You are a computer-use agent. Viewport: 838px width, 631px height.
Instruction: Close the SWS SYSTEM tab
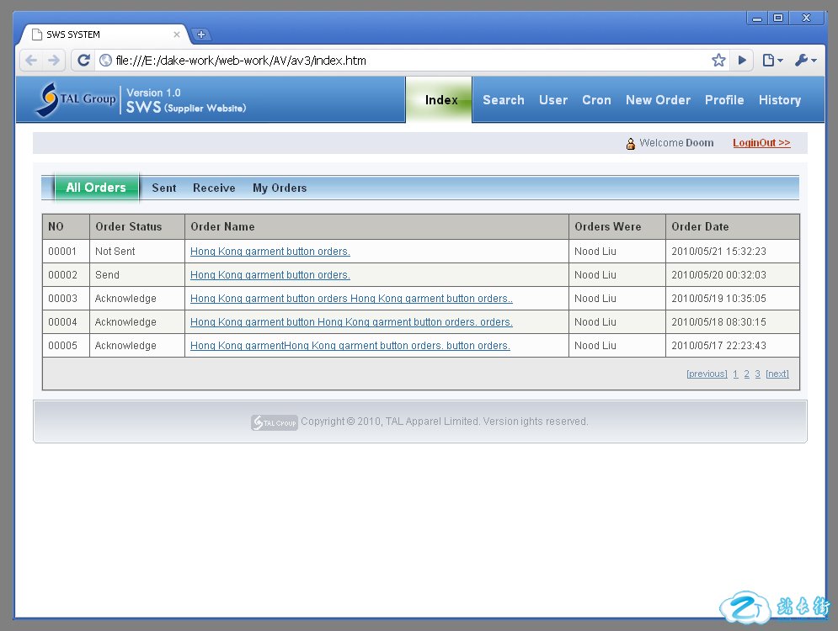tap(177, 34)
